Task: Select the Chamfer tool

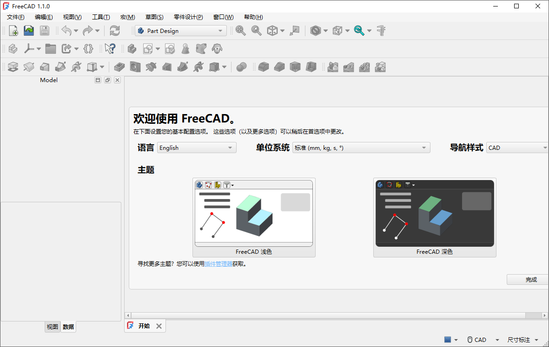Action: pos(279,67)
